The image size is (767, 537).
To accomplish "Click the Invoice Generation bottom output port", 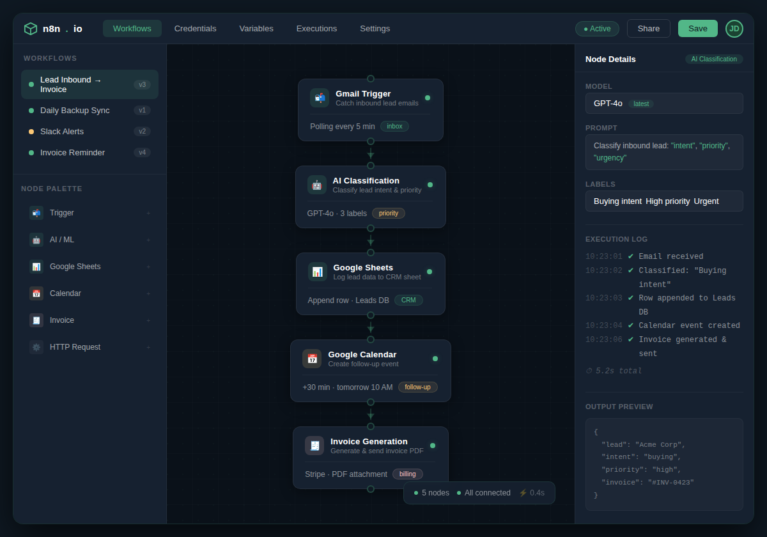I will click(371, 489).
